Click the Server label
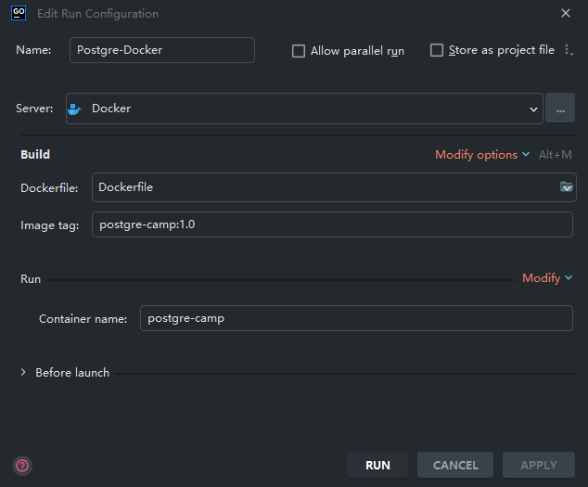The image size is (588, 487). click(x=34, y=109)
